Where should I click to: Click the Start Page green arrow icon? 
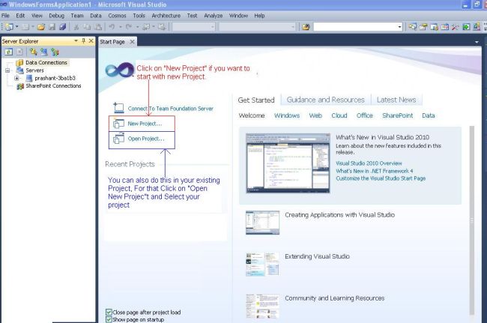(466, 27)
